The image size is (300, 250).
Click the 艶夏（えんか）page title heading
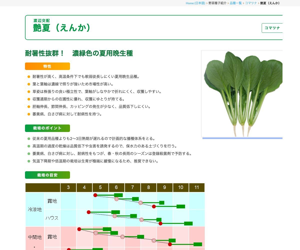(x=62, y=28)
